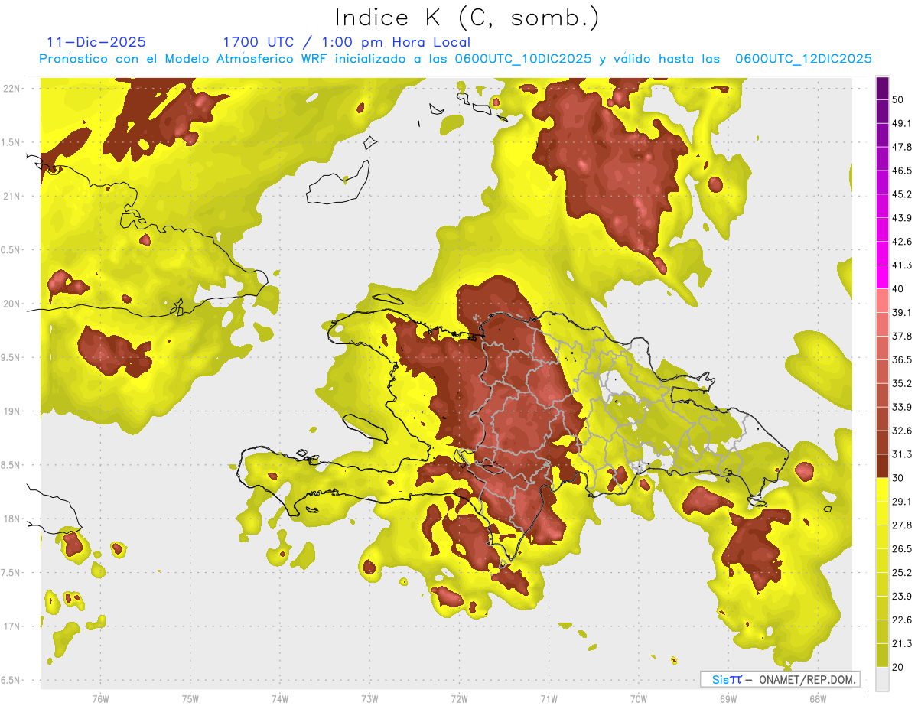The image size is (918, 709).
Task: Click the "73W" longitude label
Action: click(369, 698)
